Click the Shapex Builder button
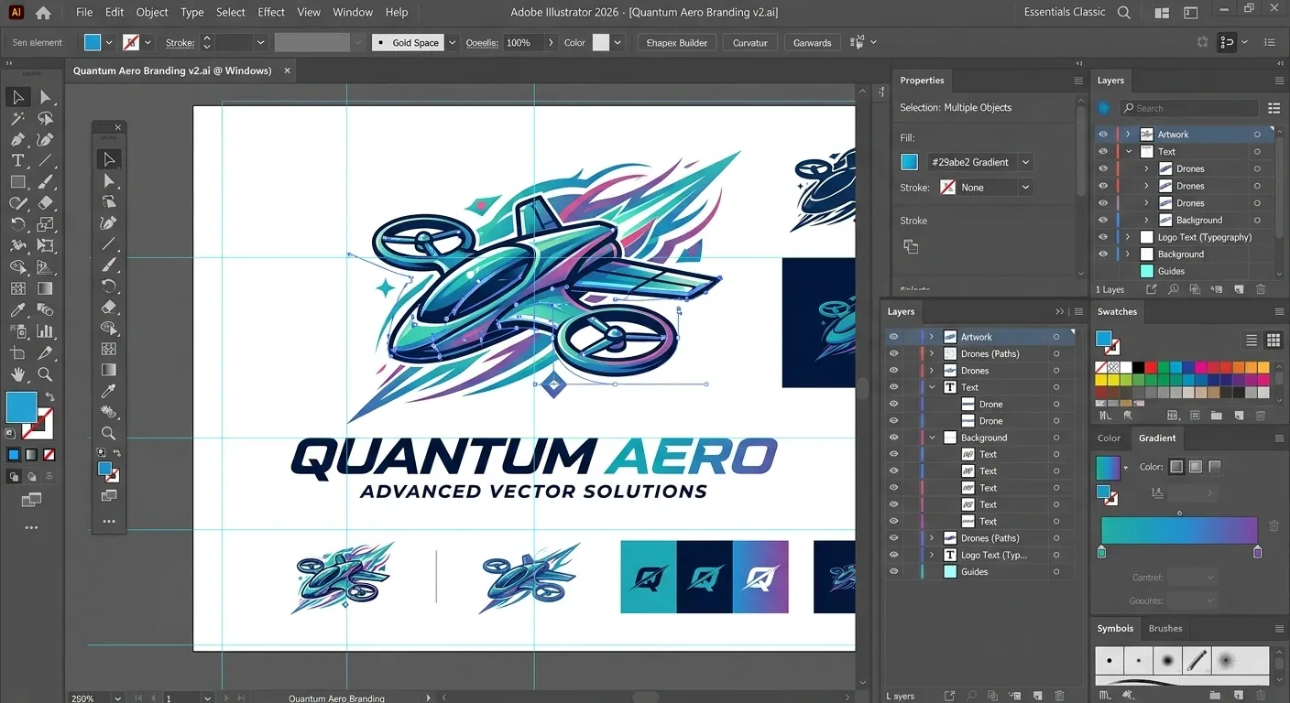Image resolution: width=1290 pixels, height=703 pixels. (x=677, y=43)
